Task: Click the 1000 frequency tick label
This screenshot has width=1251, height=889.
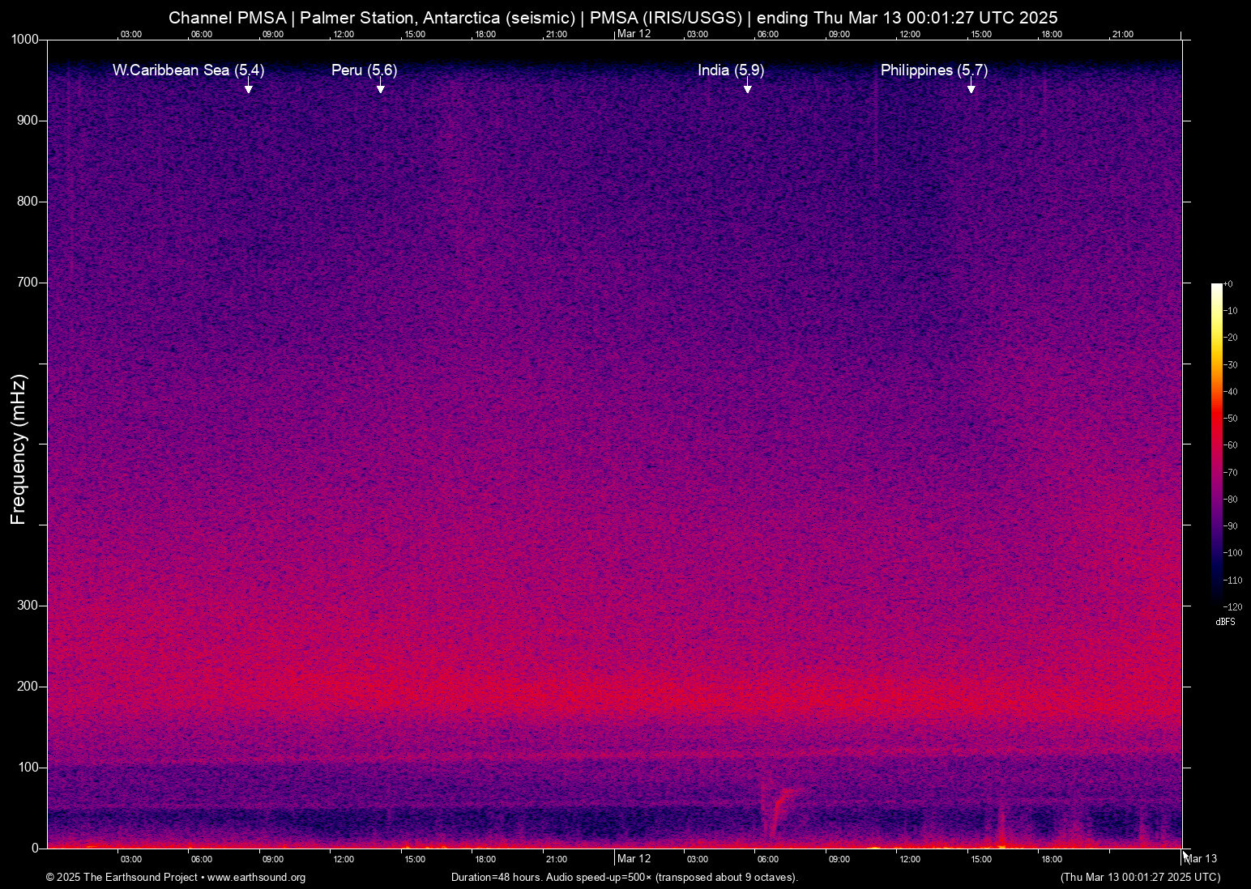Action: point(26,39)
